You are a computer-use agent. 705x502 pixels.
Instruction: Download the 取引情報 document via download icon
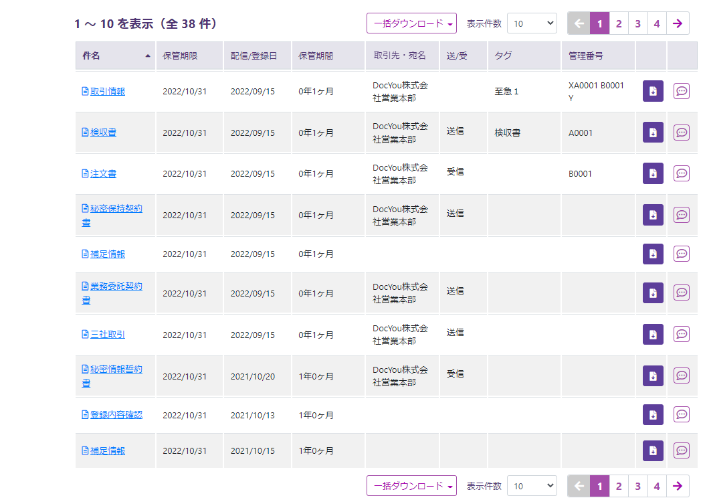[653, 91]
